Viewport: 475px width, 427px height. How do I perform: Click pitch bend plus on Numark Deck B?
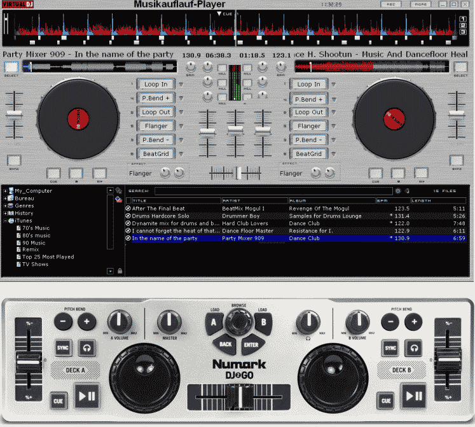[414, 322]
